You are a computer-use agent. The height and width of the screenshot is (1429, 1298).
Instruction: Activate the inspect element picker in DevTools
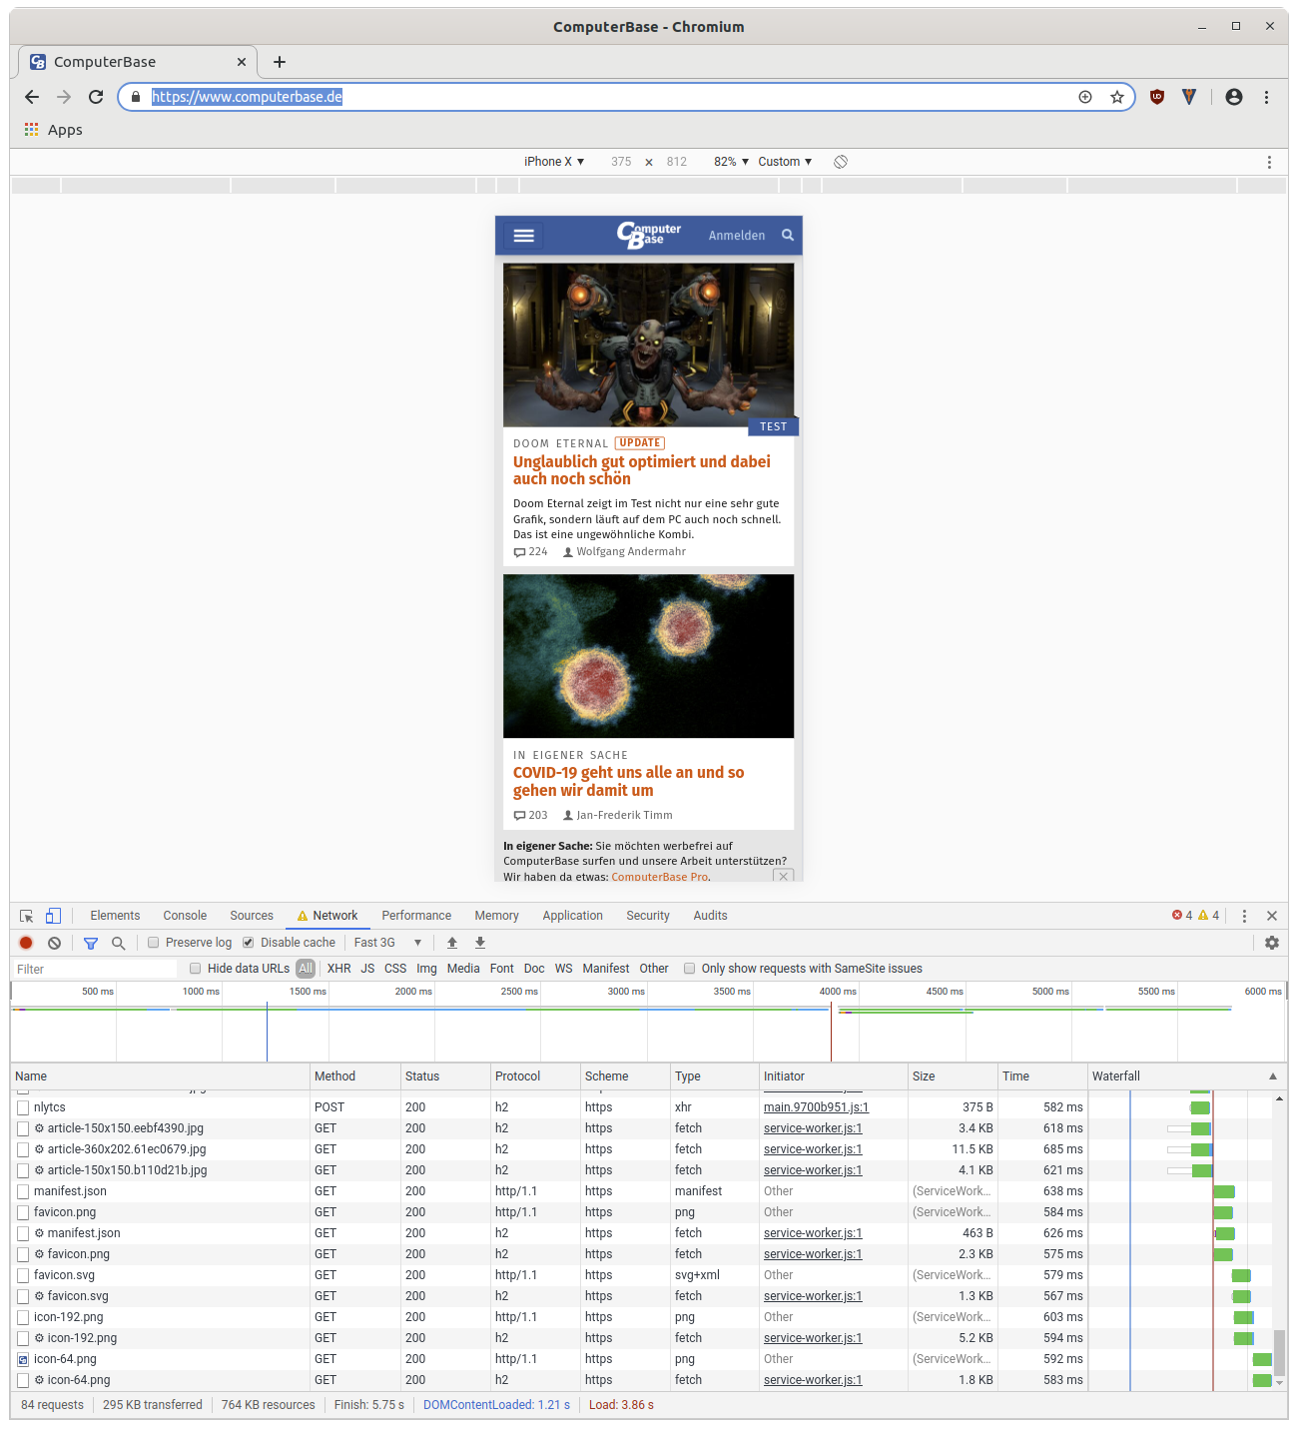(x=27, y=916)
